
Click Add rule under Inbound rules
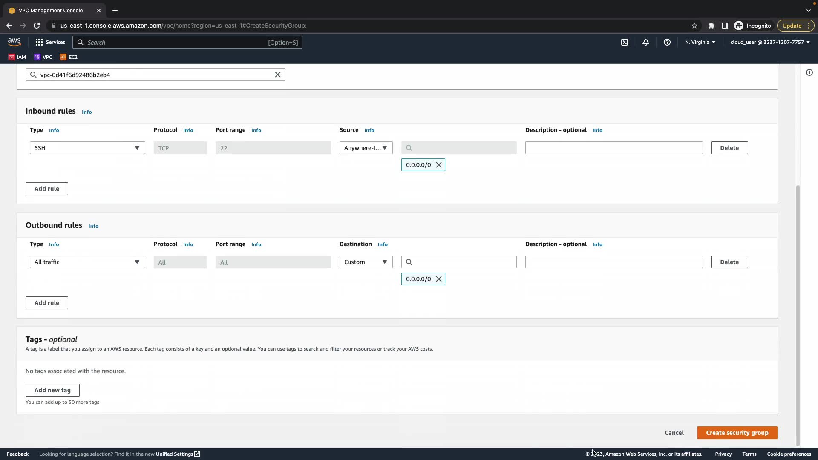[x=47, y=189]
